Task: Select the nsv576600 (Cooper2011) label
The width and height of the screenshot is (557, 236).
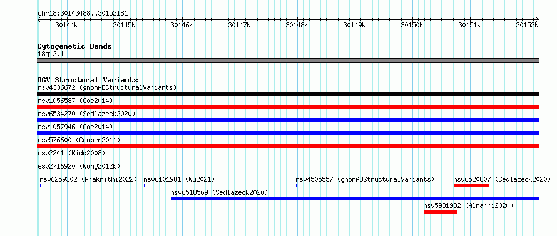Action: 79,140
